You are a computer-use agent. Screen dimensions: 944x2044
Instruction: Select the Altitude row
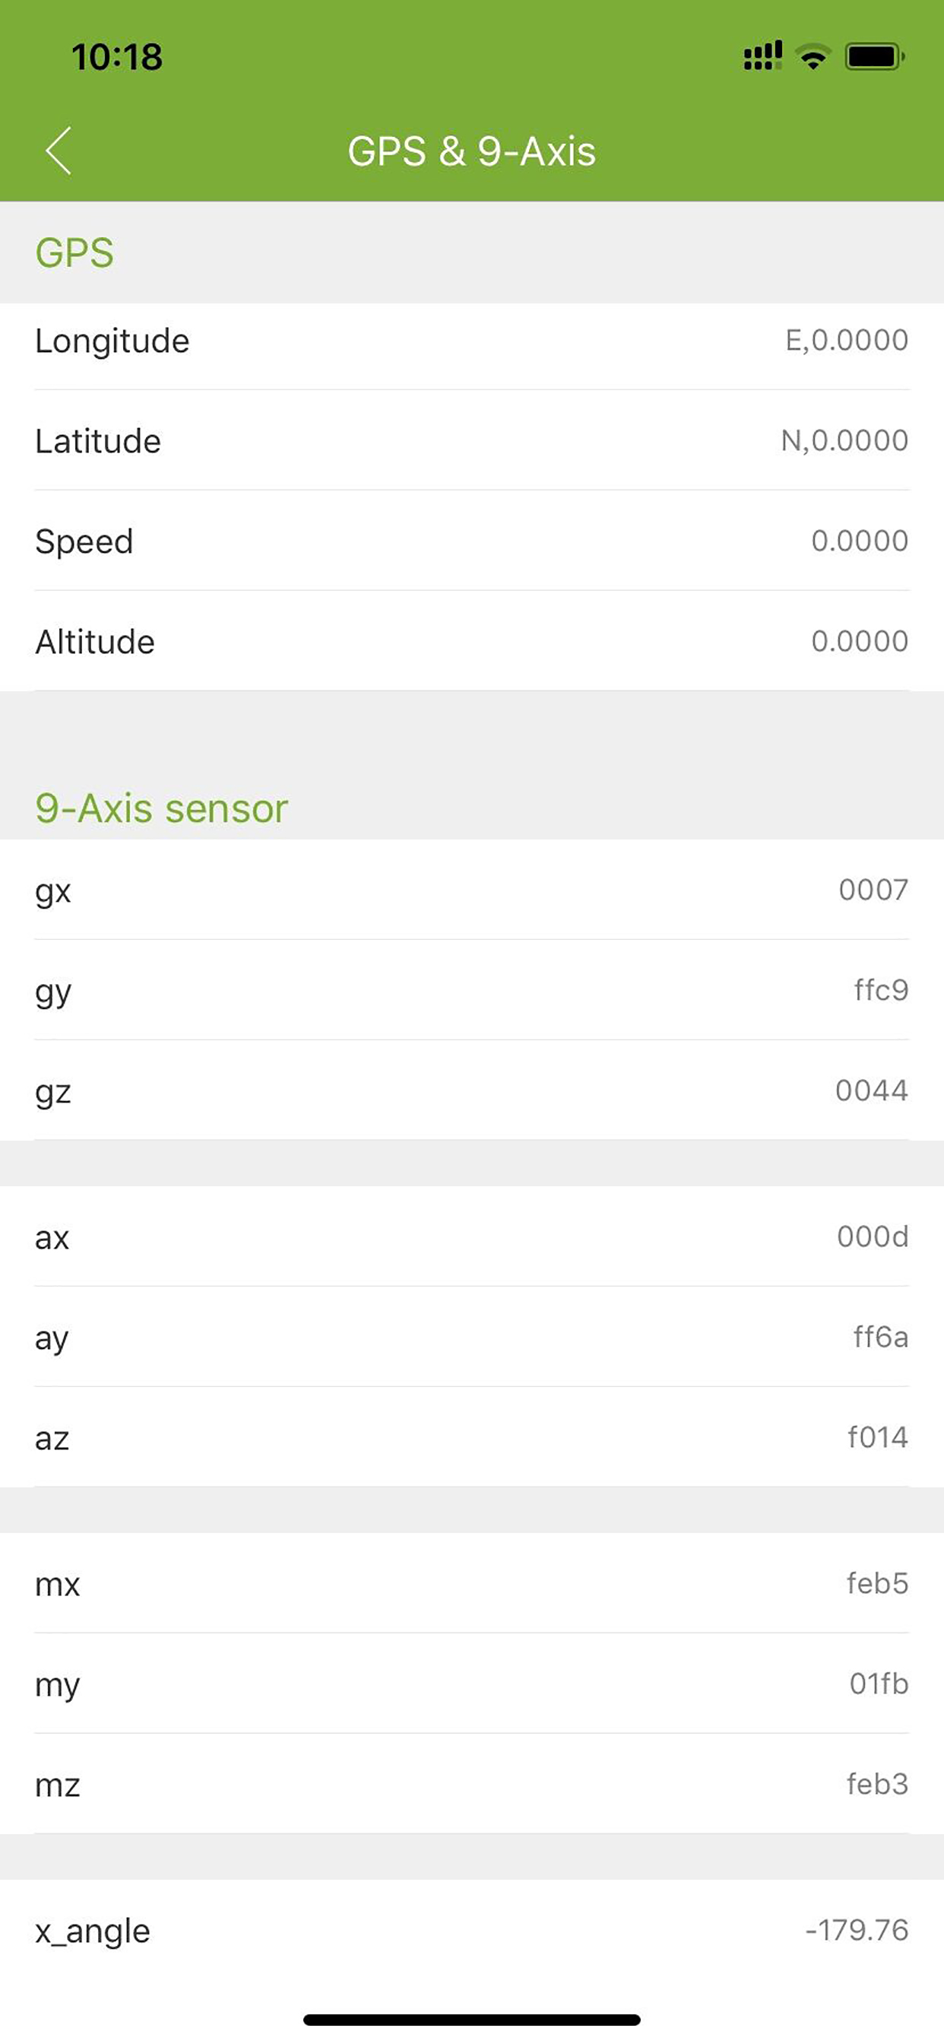click(x=472, y=641)
